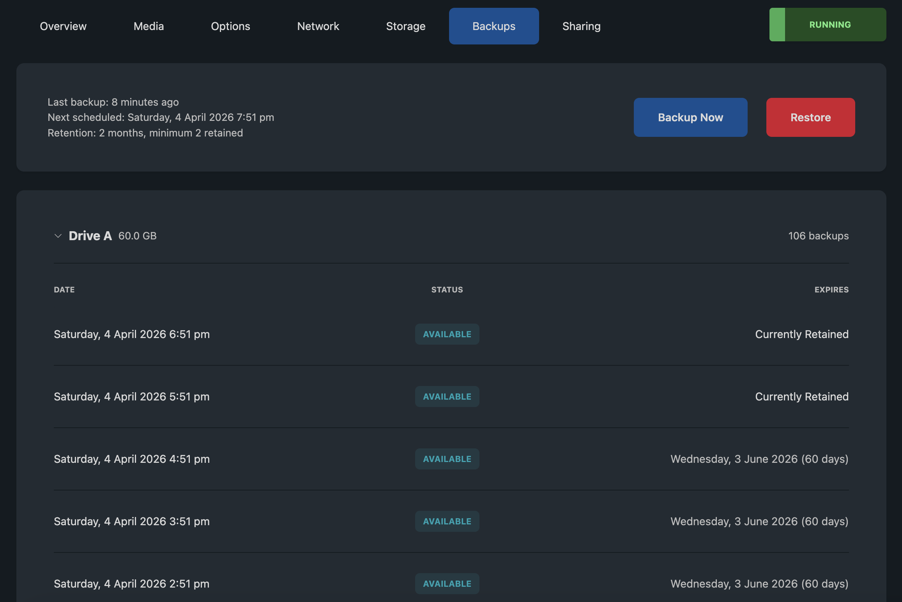Click the Currently Retained label on the top backup

pyautogui.click(x=802, y=334)
